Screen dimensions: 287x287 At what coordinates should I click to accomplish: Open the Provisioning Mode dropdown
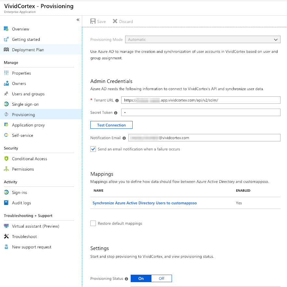(x=202, y=40)
